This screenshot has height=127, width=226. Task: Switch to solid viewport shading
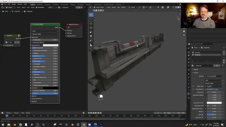[178, 7]
